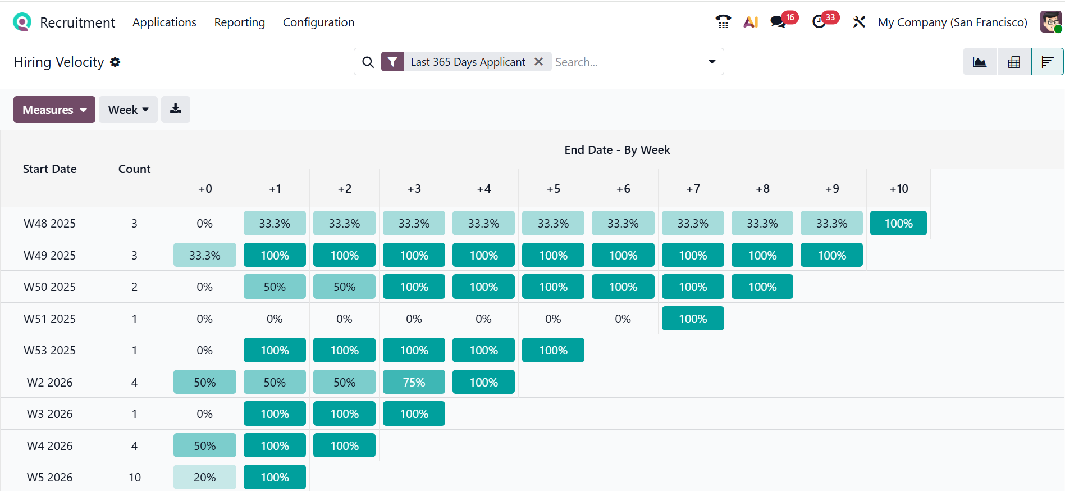This screenshot has width=1065, height=491.
Task: Toggle the search options dropdown arrow
Action: 712,62
